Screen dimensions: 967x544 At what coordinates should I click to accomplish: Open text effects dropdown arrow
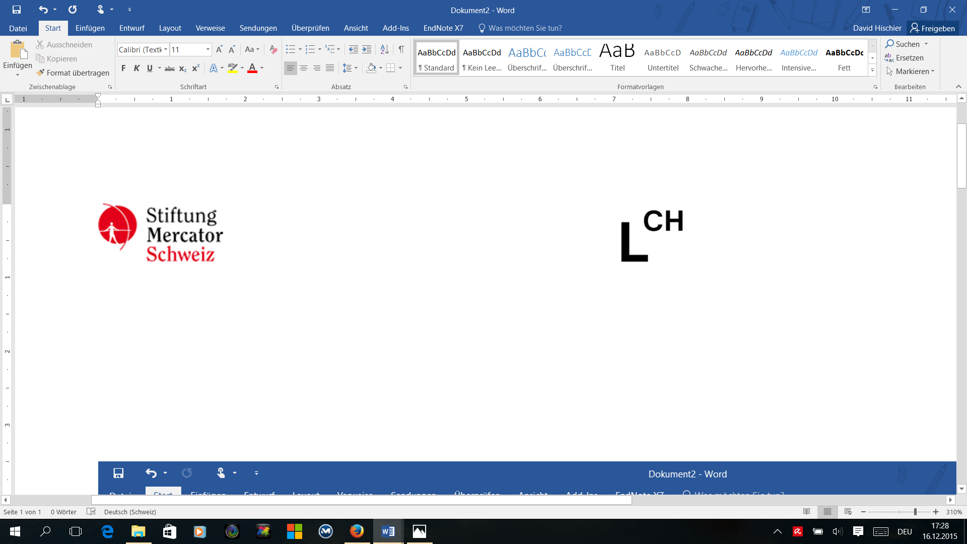[x=222, y=68]
